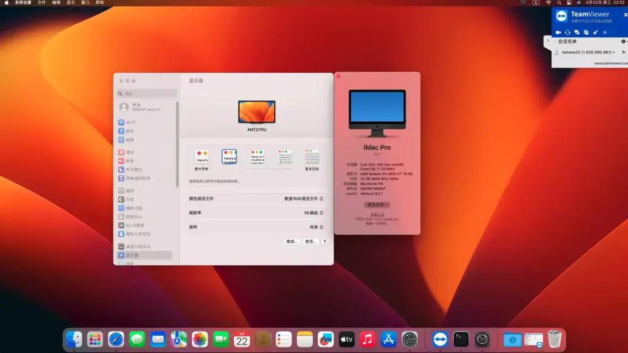Open 辅助功能 (Accessibility) in settings sidebar
The height and width of the screenshot is (353, 628).
130,208
